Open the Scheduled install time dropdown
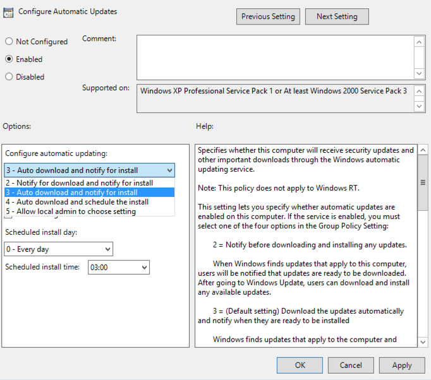 coord(119,268)
